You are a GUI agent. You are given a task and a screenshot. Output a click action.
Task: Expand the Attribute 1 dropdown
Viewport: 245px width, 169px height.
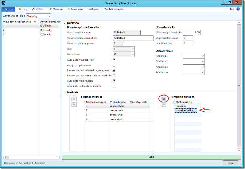[203, 56]
